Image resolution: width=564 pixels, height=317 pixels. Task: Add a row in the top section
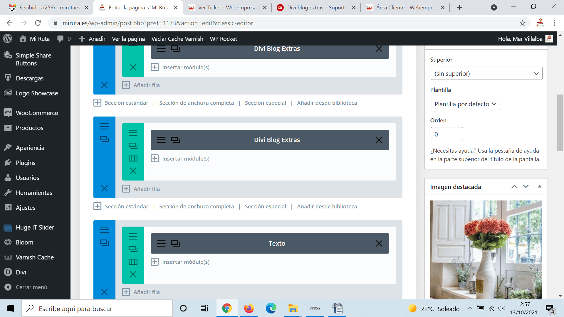tap(141, 85)
